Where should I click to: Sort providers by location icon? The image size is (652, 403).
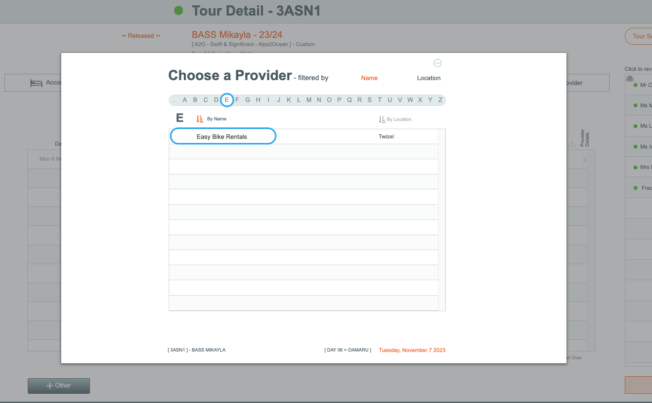pyautogui.click(x=382, y=119)
